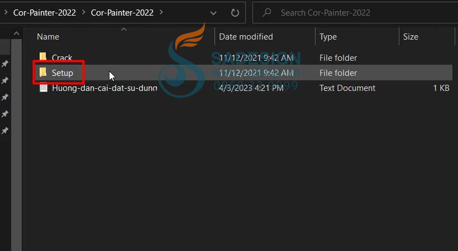Viewport: 458px width, 251px height.
Task: Expand chevron before first Cor-Painter-2022 breadcrumb
Action: (x=6, y=12)
